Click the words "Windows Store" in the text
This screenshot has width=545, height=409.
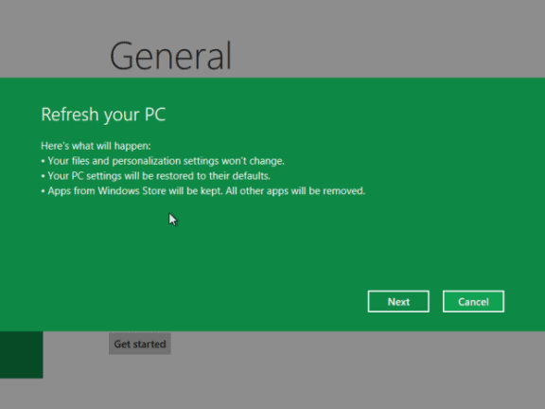point(132,191)
